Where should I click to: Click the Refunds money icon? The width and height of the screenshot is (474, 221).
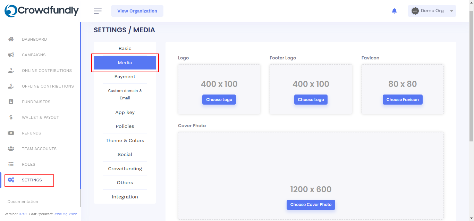point(11,133)
